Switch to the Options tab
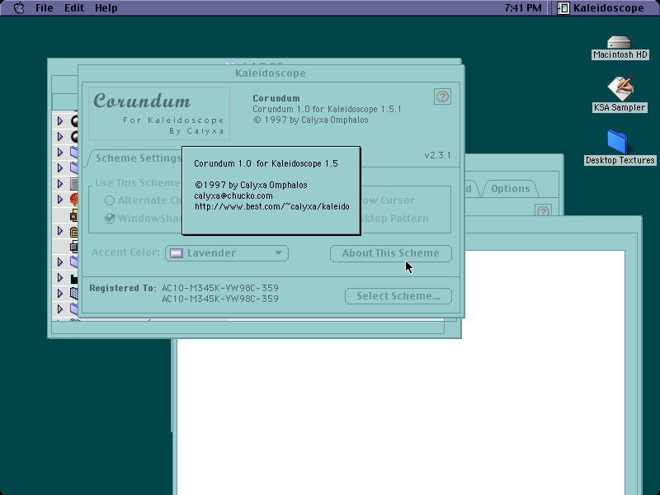The height and width of the screenshot is (495, 660). click(510, 189)
